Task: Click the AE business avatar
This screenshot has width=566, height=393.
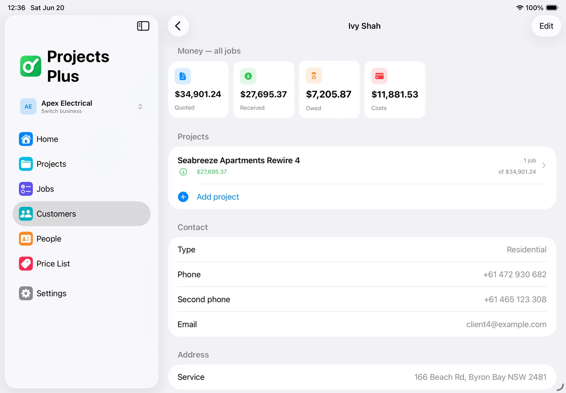Action: pos(28,107)
